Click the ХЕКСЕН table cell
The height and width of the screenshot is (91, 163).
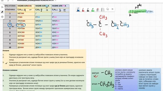43,32
